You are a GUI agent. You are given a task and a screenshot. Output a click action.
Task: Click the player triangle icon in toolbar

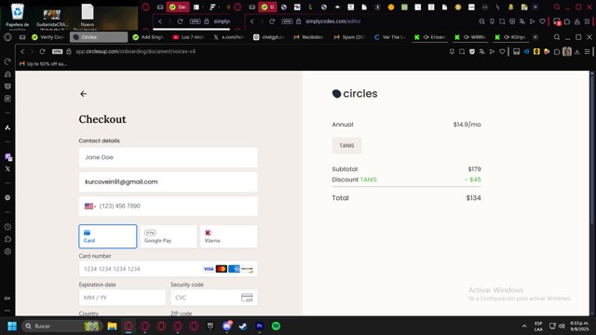pos(492,51)
